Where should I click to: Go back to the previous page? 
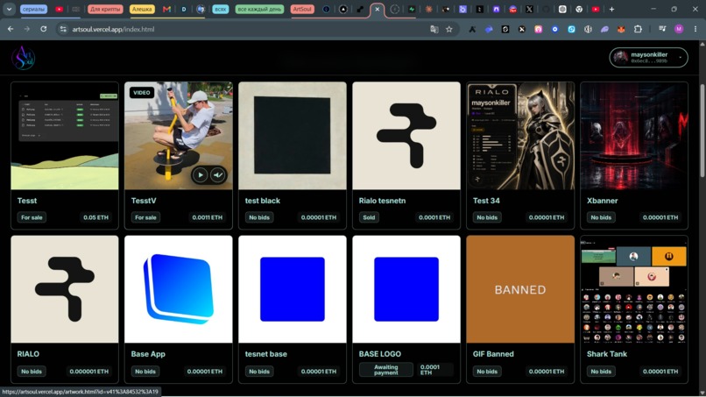(x=11, y=29)
